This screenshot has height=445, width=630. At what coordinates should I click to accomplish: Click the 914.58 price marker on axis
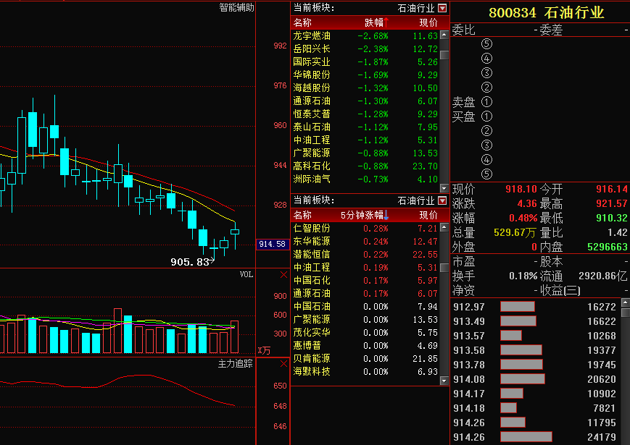coord(273,245)
